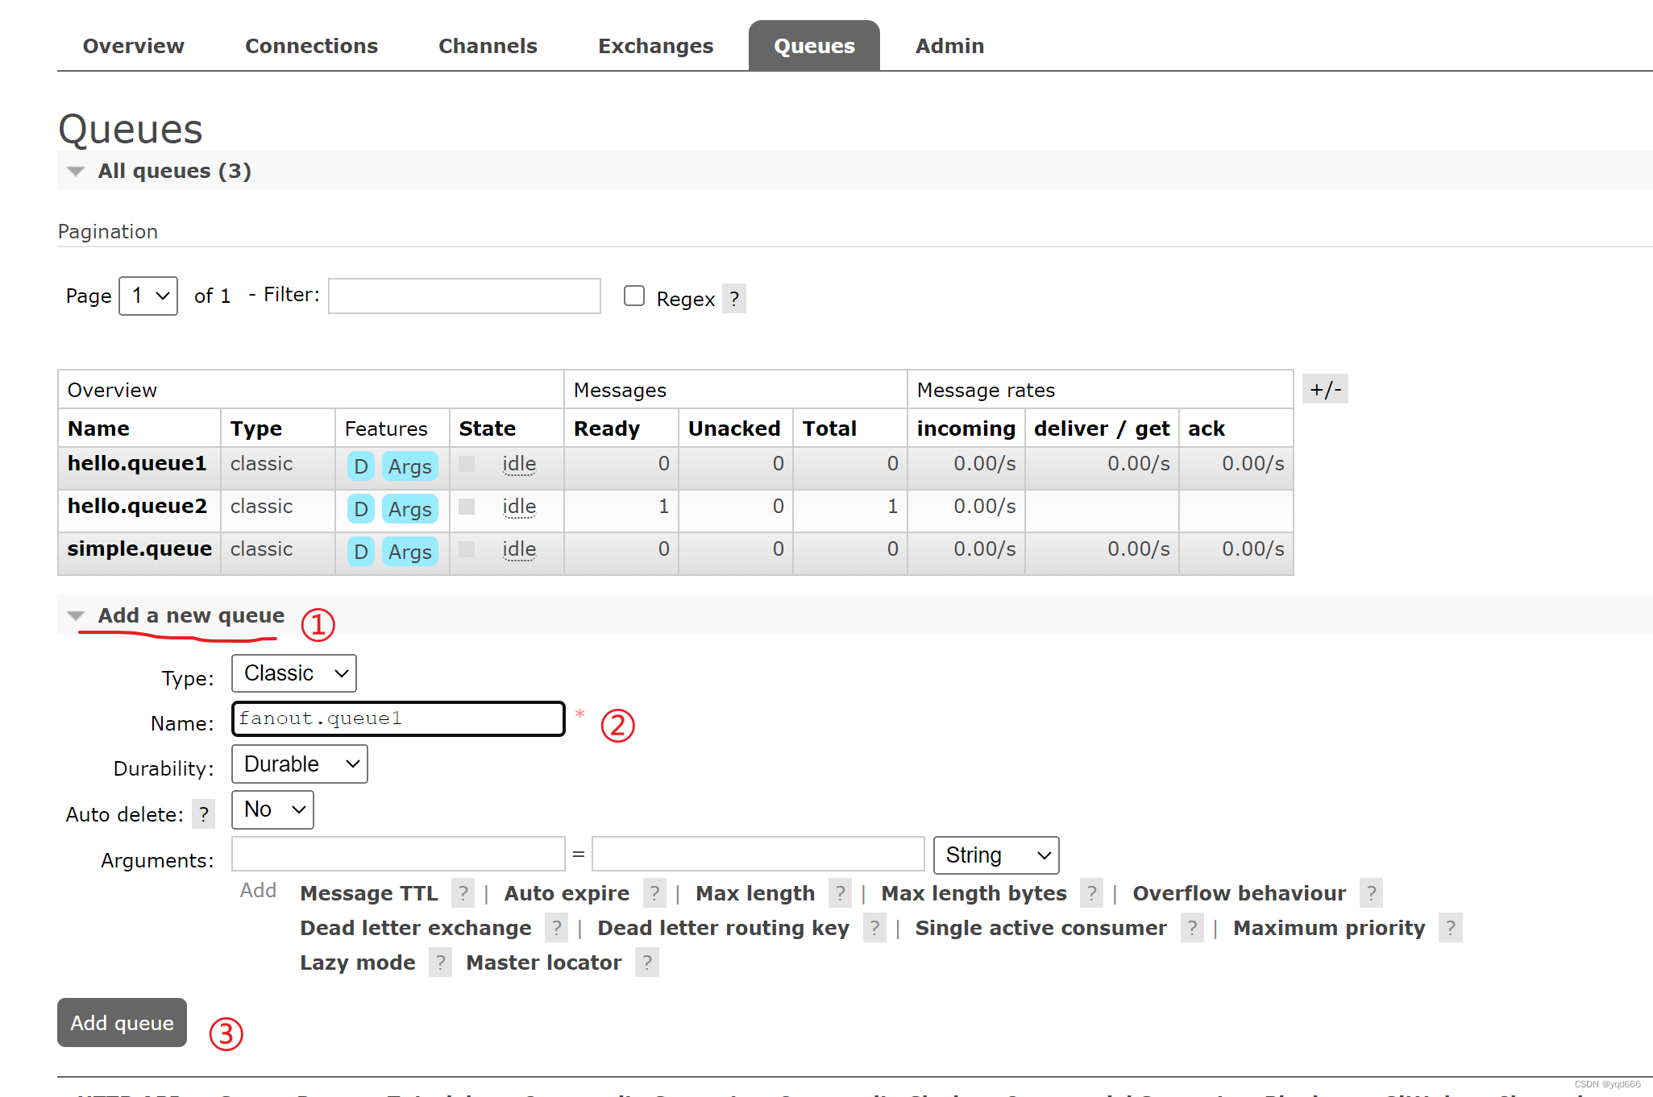Click Args badge on simple.queue row
Viewport: 1653px width, 1097px height.
(x=409, y=552)
